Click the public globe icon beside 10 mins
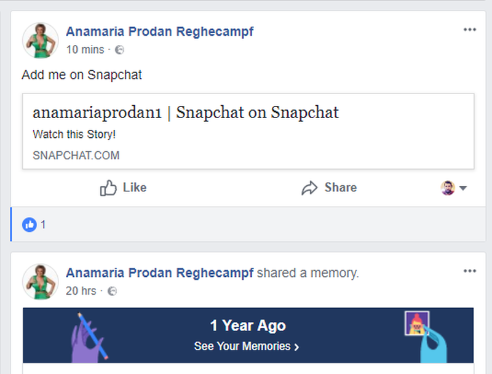The image size is (492, 374). coord(120,50)
